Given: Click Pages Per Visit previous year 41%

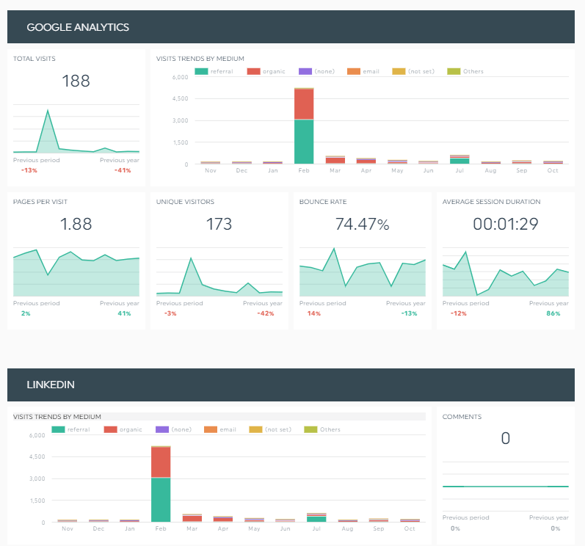Looking at the screenshot, I should [124, 313].
